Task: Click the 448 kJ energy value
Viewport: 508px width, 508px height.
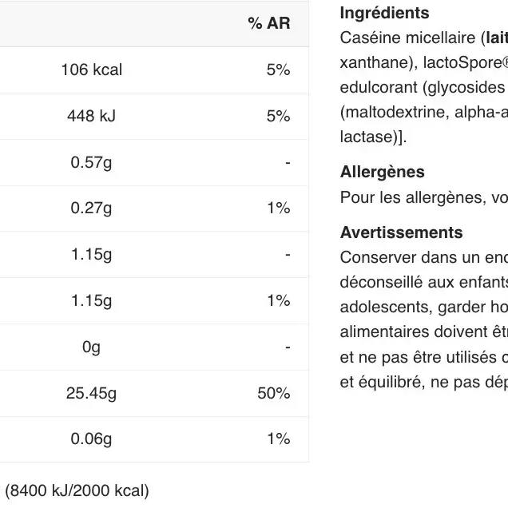Action: 91,116
